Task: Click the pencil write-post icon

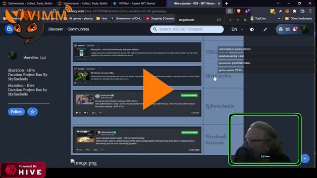Action: 265,30
